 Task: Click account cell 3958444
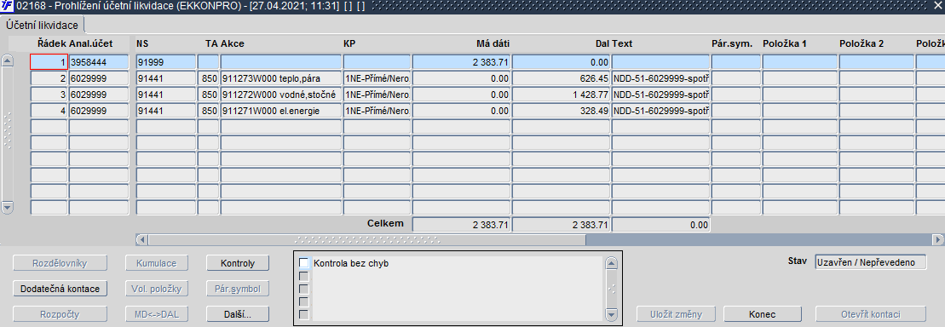[x=99, y=62]
